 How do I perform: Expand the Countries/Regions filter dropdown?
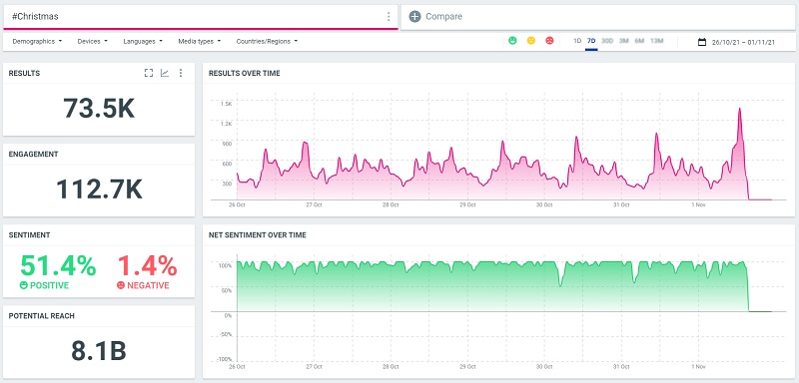267,42
